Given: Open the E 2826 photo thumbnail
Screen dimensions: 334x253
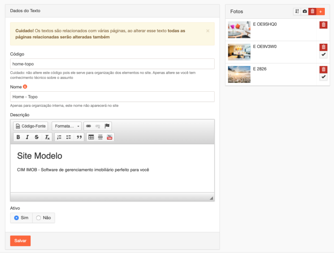Looking at the screenshot, I should tap(239, 74).
